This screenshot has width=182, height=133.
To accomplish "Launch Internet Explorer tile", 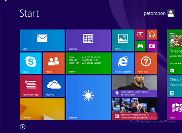I will click(x=123, y=63).
